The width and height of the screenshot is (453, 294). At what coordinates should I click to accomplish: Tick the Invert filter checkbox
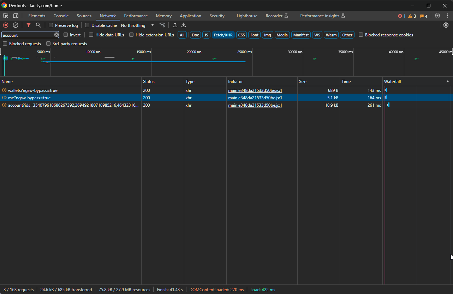(x=66, y=35)
